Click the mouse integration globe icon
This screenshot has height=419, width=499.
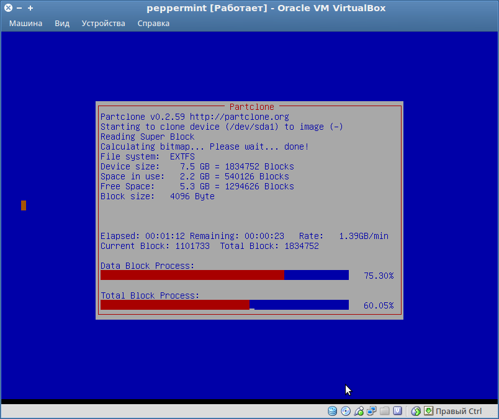click(x=416, y=411)
